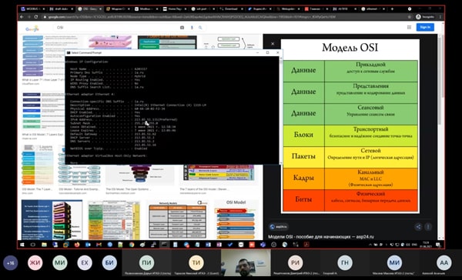Show hidden system tray icons chevron
The height and width of the screenshot is (280, 462).
click(370, 245)
